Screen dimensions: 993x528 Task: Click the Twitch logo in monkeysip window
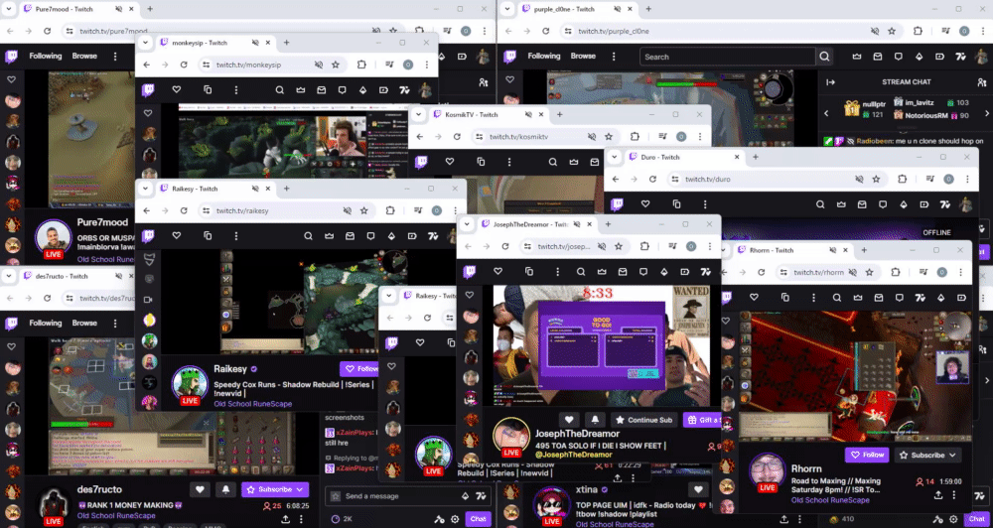tap(148, 90)
